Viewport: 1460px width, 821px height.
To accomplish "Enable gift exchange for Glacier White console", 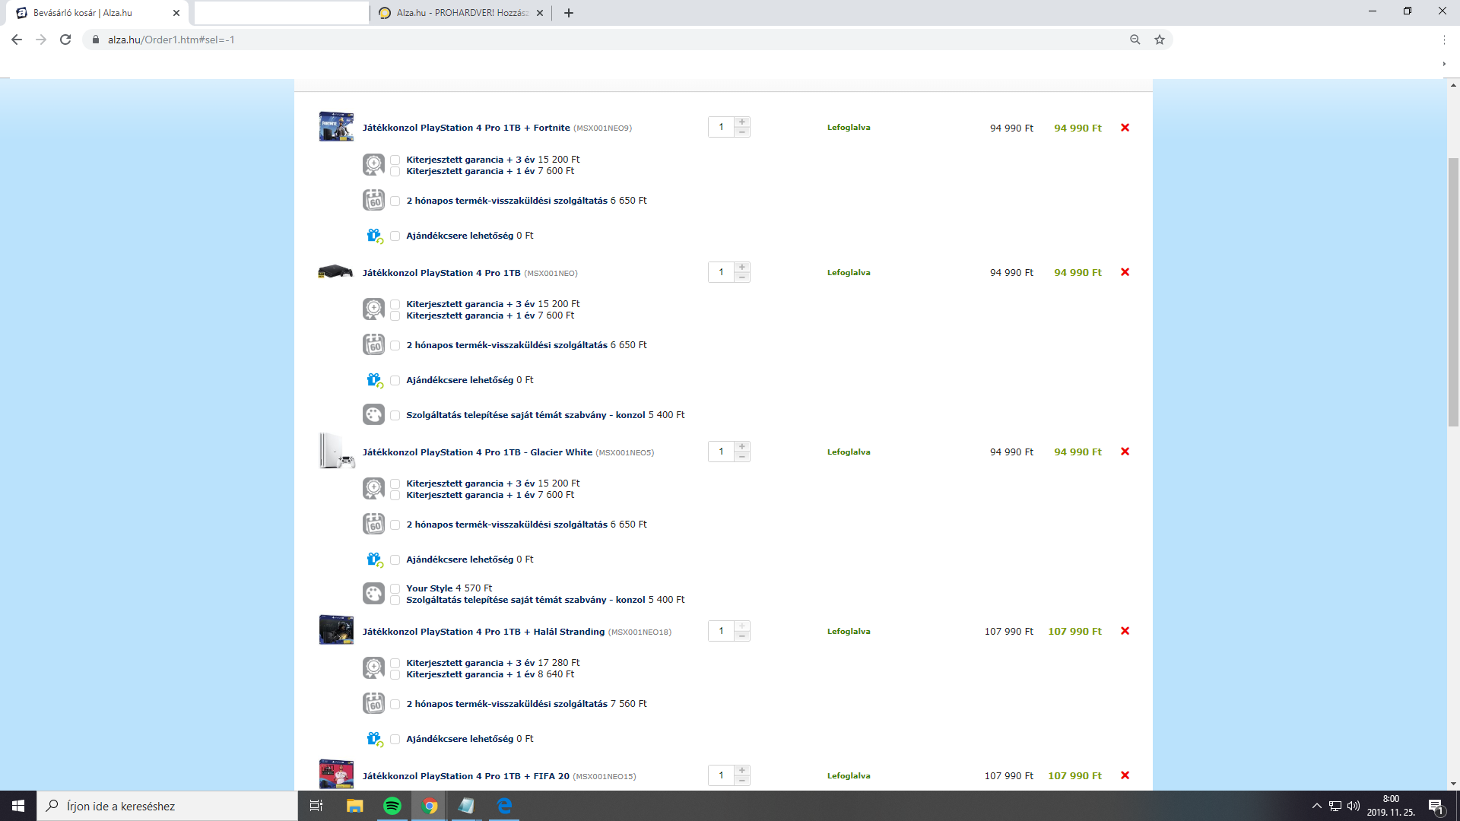I will pos(395,559).
